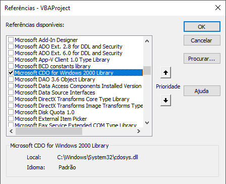Click horizontal scroll left arrow
Screen dimensions: 226x184
[x=11, y=131]
